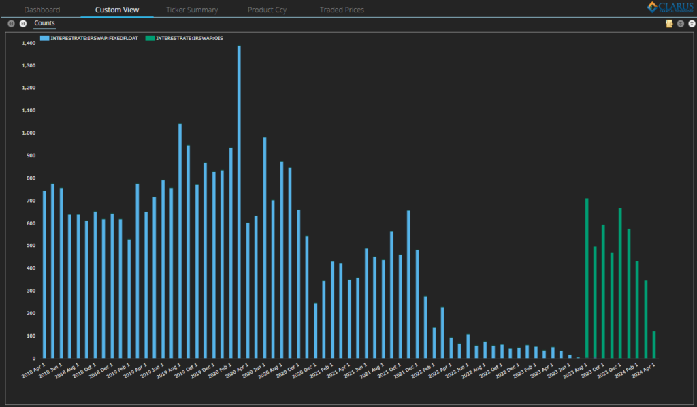
Task: Toggle the INTERESTRATE:IRSWAP:FIXEDFLOAT legend label
Action: [94, 38]
